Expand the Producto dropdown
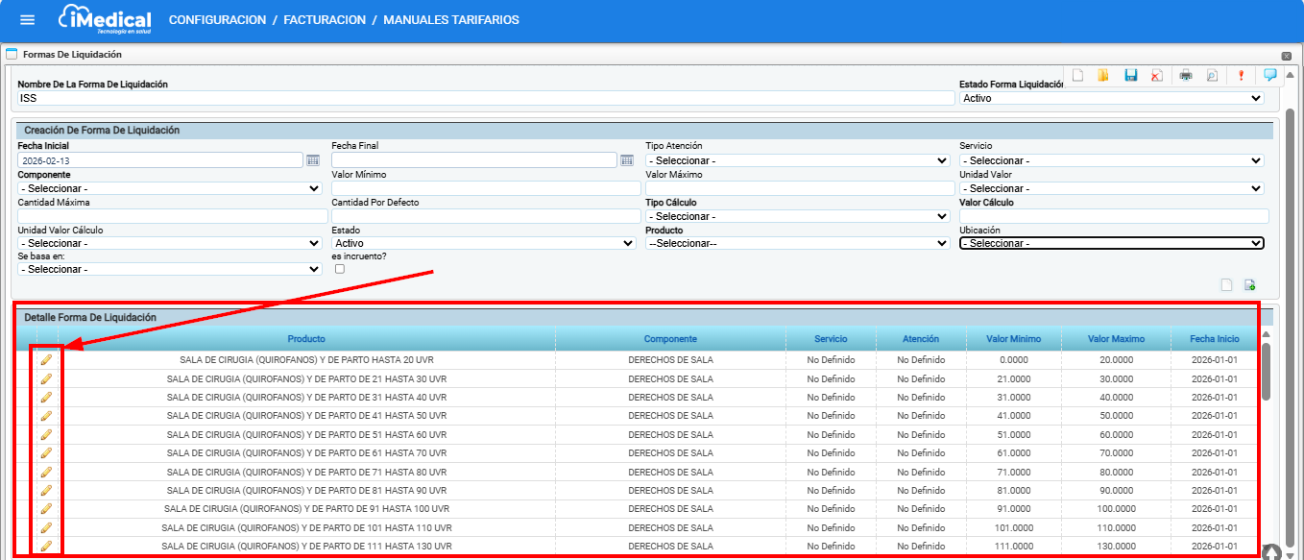 pos(797,244)
